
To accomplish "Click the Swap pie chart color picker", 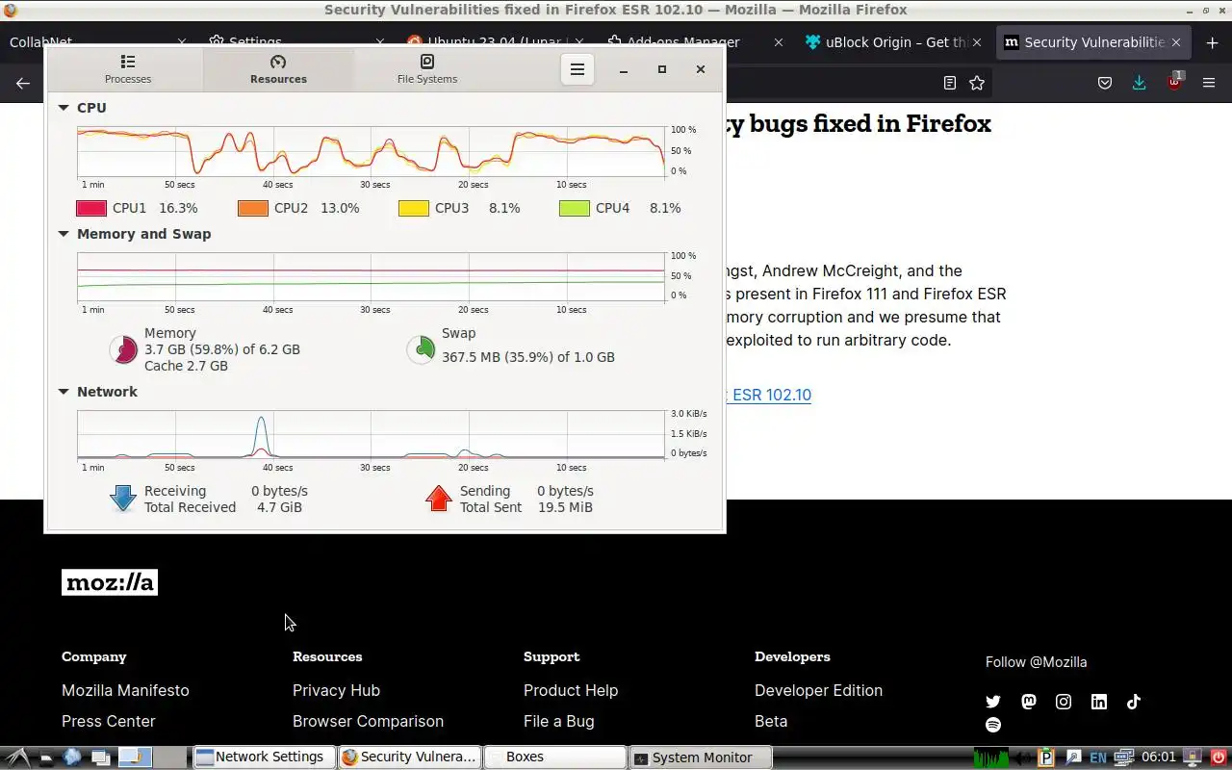I will (421, 349).
